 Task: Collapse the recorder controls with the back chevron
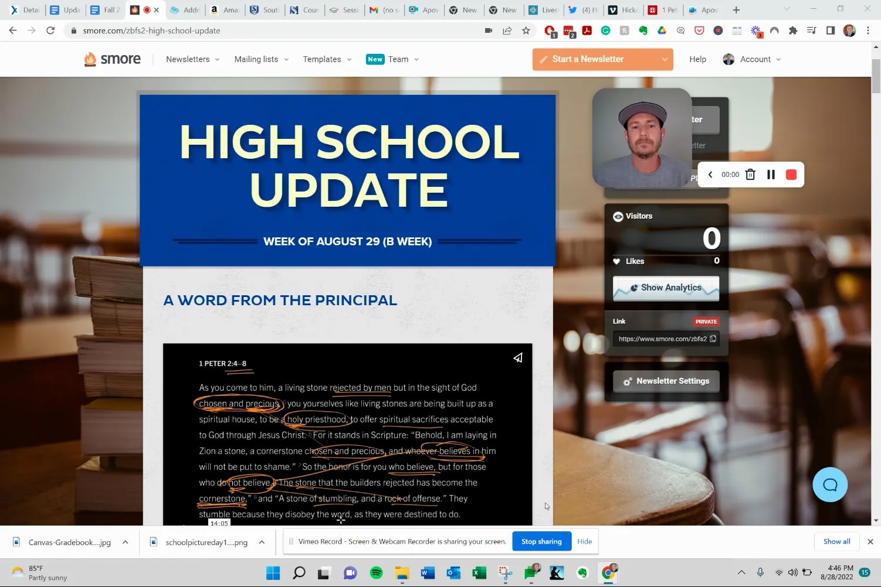(710, 175)
